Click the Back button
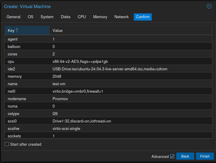This screenshot has width=216, height=163. coord(185,156)
